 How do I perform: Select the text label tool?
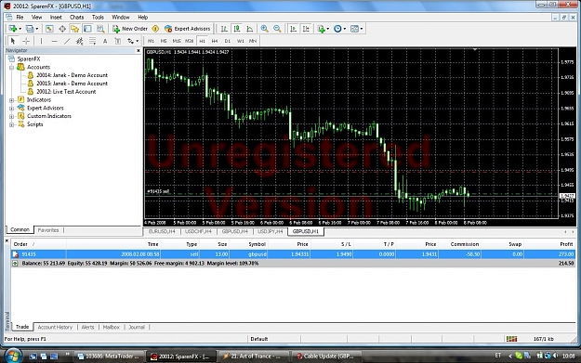tap(118, 41)
